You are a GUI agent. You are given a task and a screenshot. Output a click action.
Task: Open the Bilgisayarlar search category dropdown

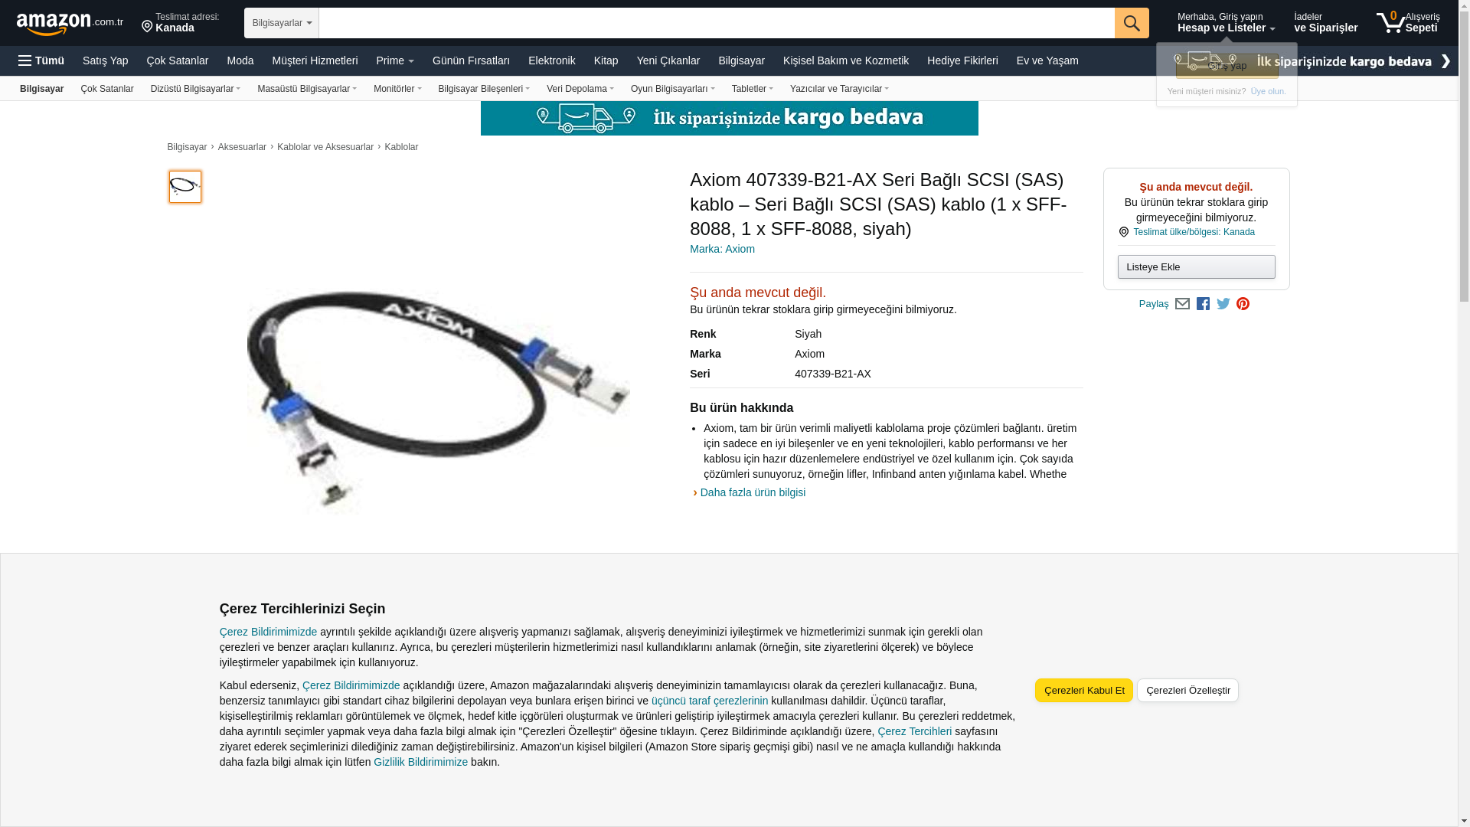point(282,23)
